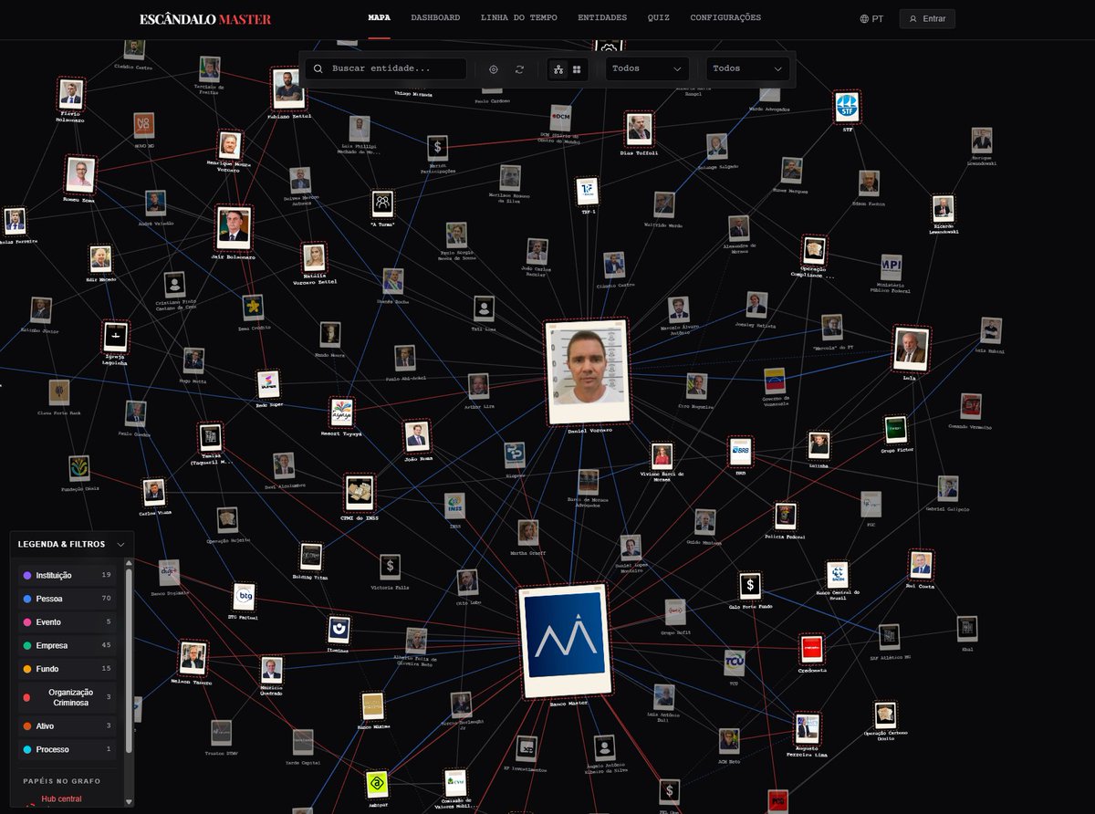Image resolution: width=1095 pixels, height=814 pixels.
Task: Open the Linha do Tempo tab
Action: [x=518, y=18]
